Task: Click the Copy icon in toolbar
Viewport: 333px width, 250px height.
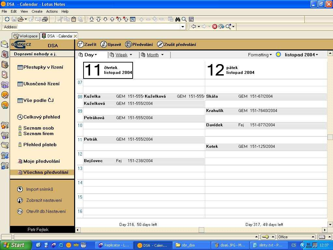Action: 67,19
